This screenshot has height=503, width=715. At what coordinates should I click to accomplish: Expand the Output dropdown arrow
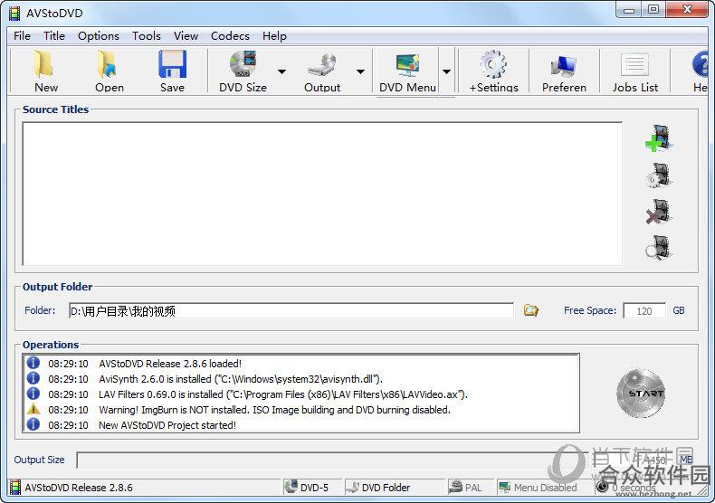click(360, 71)
